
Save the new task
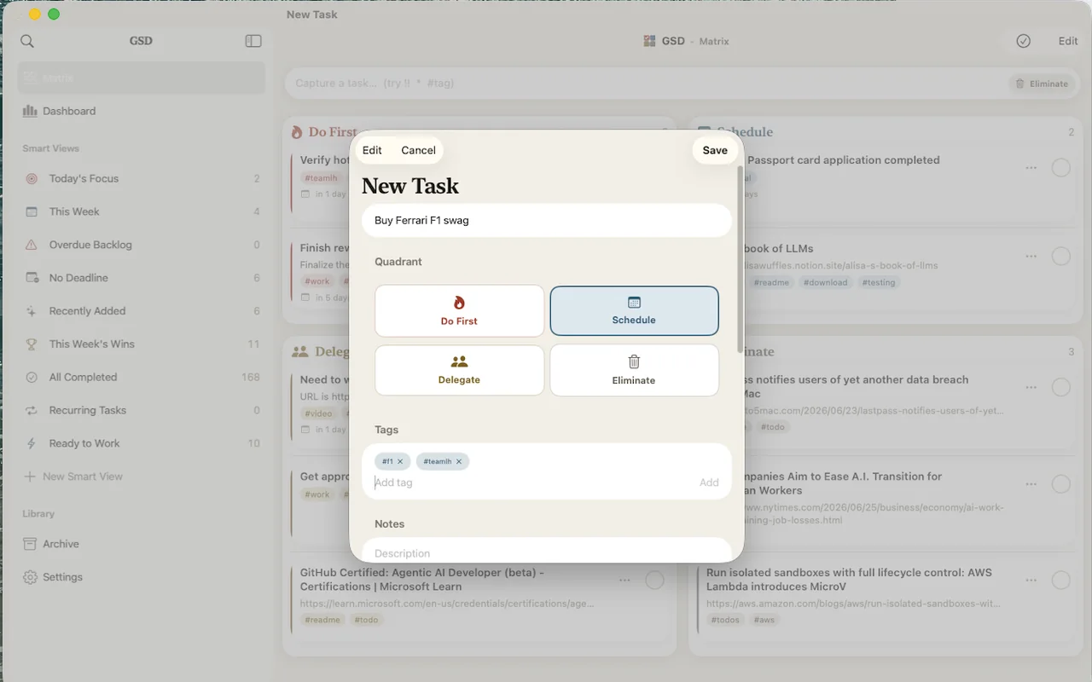715,150
